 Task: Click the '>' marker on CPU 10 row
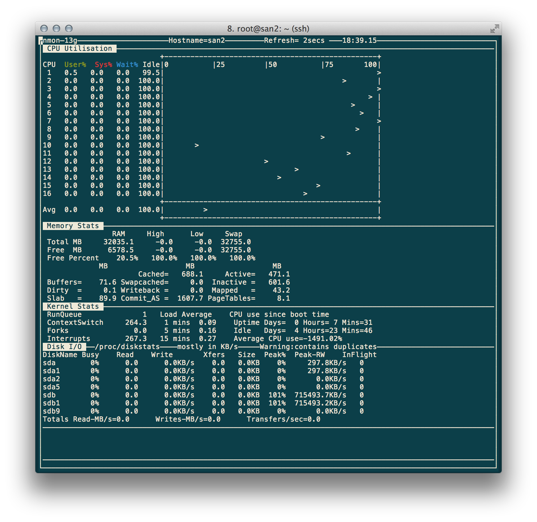click(197, 145)
